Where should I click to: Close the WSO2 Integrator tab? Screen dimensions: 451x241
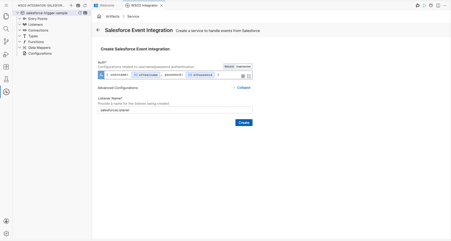click(x=162, y=5)
